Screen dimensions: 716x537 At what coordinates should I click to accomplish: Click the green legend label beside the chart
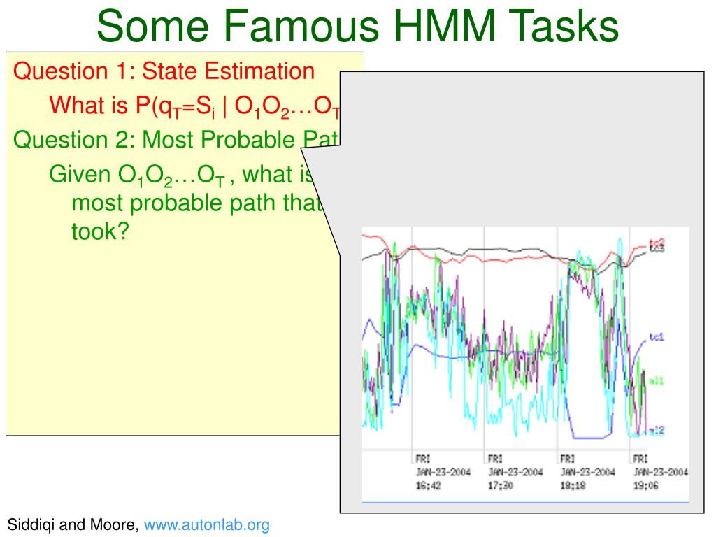click(x=657, y=380)
